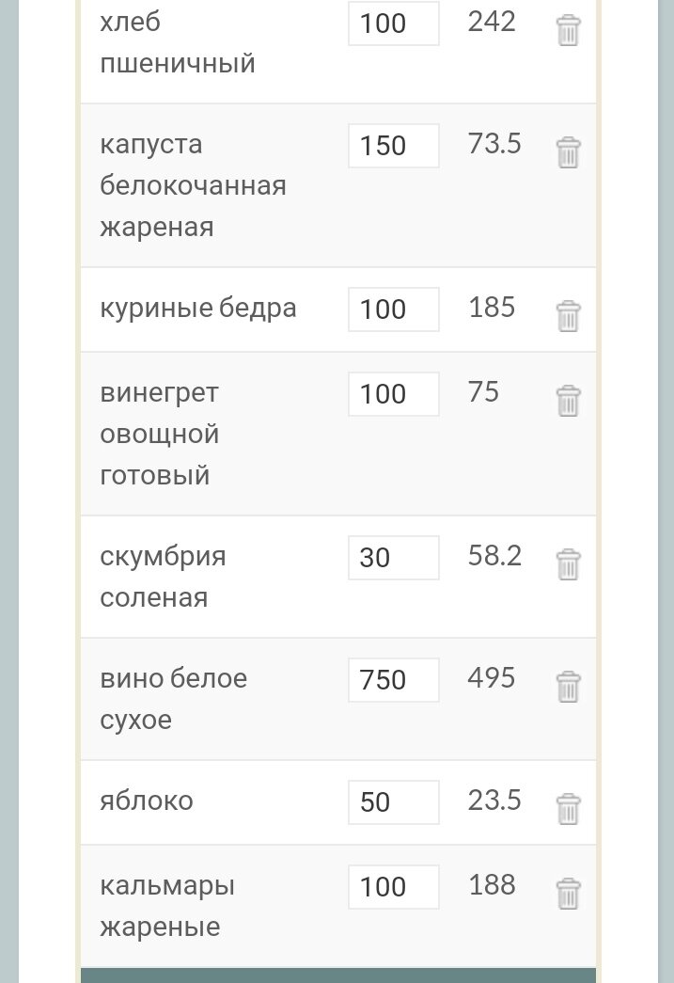Click the teal summary bar at bottom
674x983 pixels.
(x=337, y=976)
